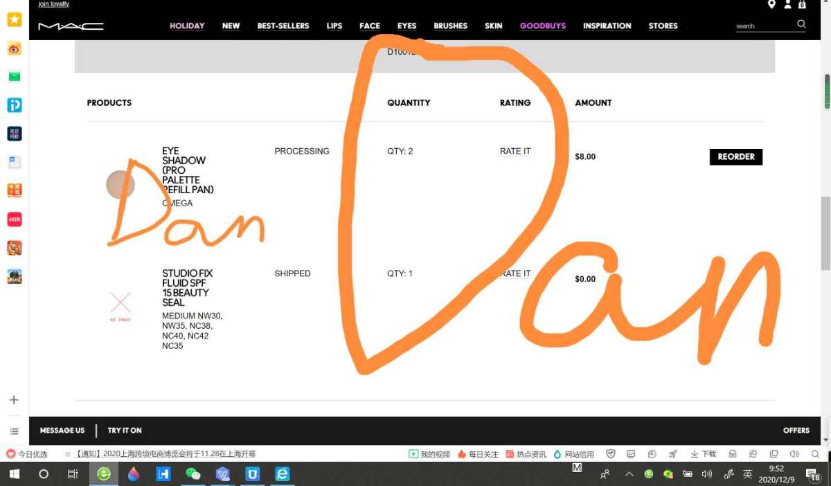Viewport: 831px width, 486px height.
Task: Click the QTY: 2 text
Action: [x=400, y=152]
